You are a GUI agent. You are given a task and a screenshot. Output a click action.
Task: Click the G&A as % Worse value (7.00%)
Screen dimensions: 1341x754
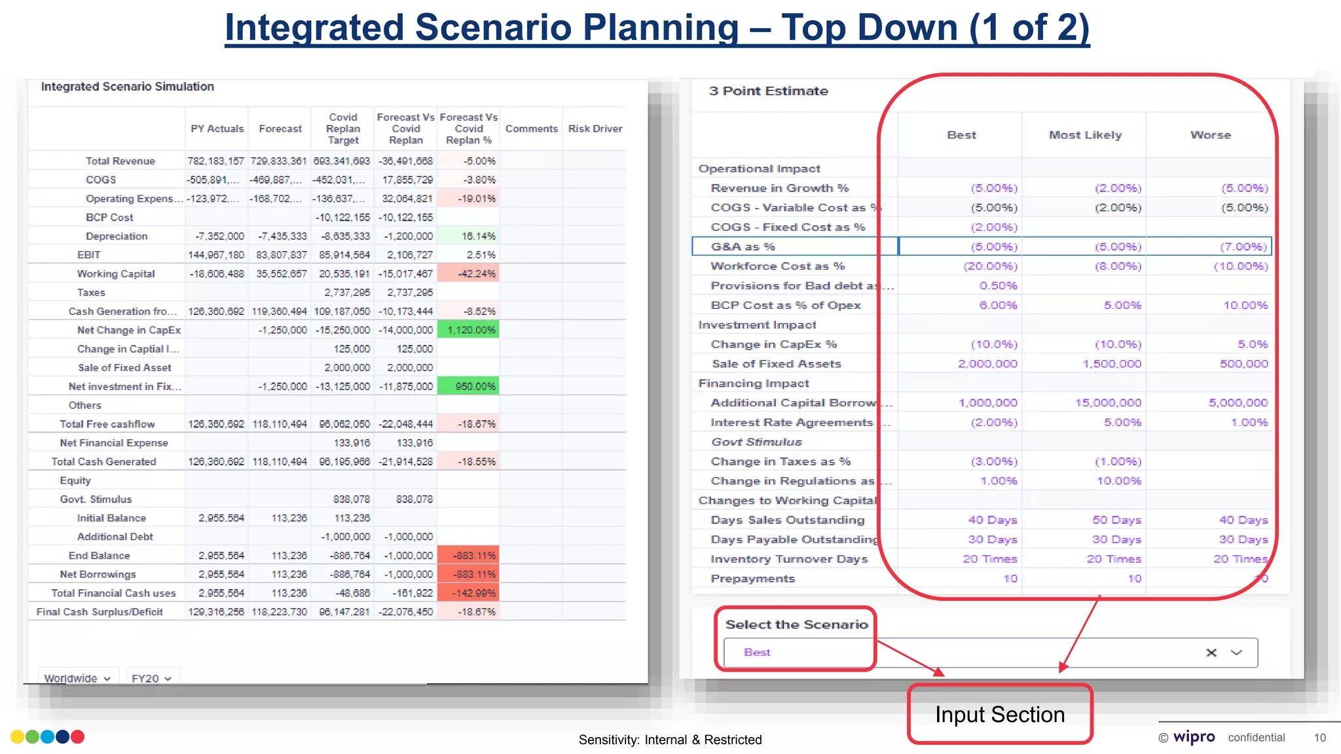click(1209, 247)
